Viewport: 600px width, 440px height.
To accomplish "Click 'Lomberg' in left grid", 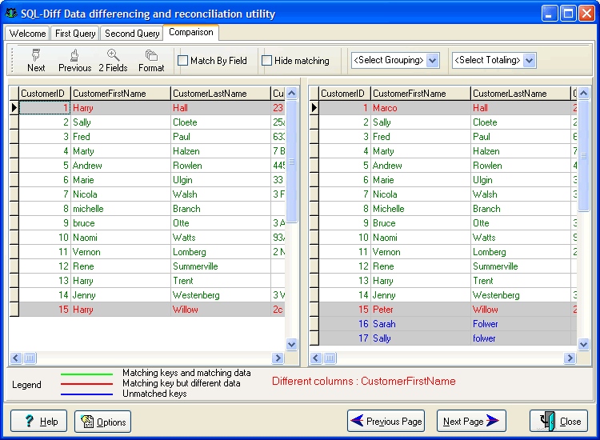I will pyautogui.click(x=190, y=252).
